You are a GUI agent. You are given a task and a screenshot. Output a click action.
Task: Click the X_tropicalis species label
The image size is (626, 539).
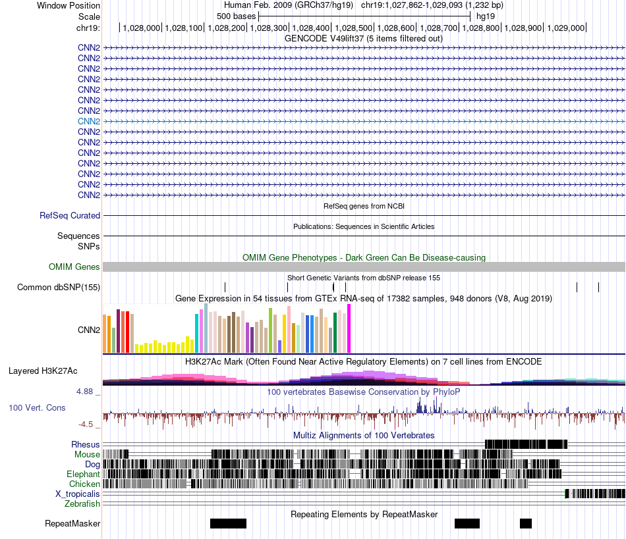tap(78, 494)
